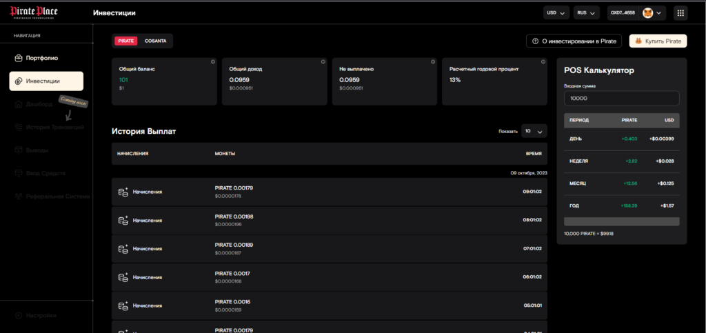The width and height of the screenshot is (706, 333).
Task: Click info icon on Общий доход card
Action: pos(323,62)
